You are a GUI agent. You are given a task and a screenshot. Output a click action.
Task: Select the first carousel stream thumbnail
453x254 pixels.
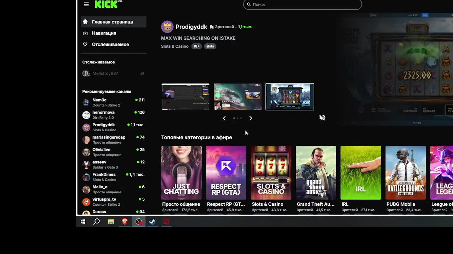click(185, 97)
